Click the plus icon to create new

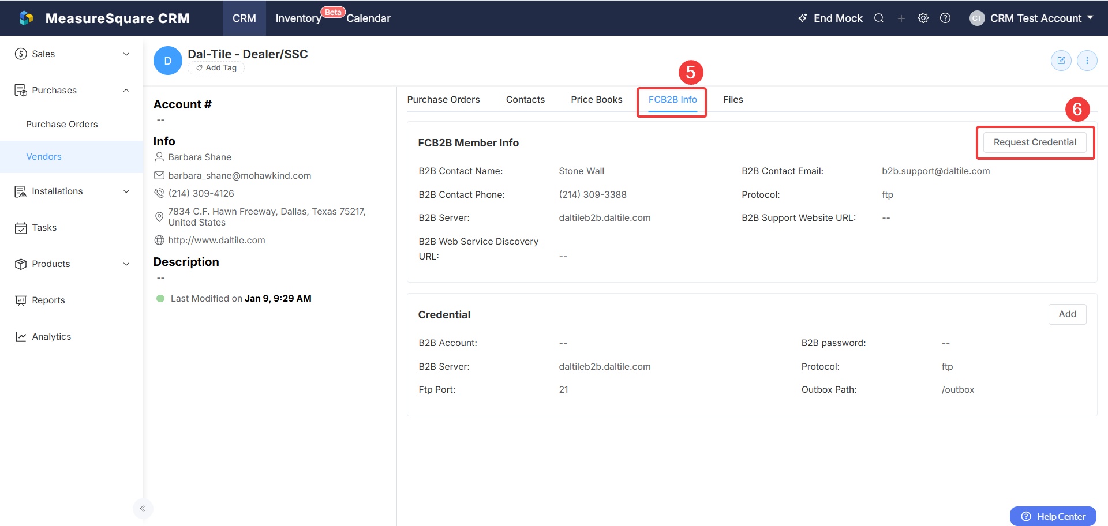coord(901,18)
